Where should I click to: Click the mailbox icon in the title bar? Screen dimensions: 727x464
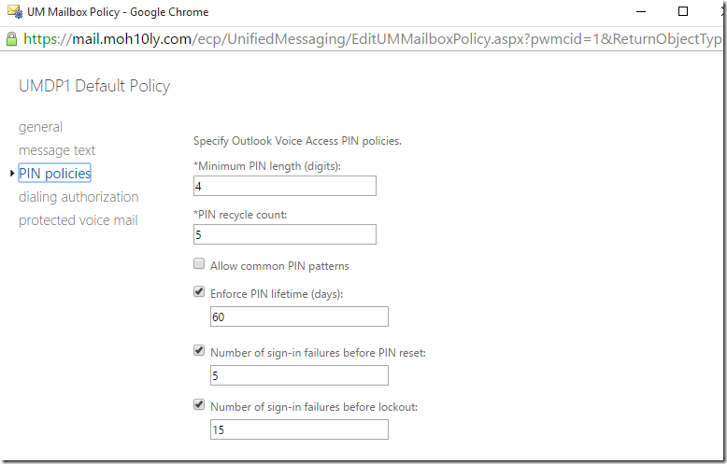coord(15,11)
